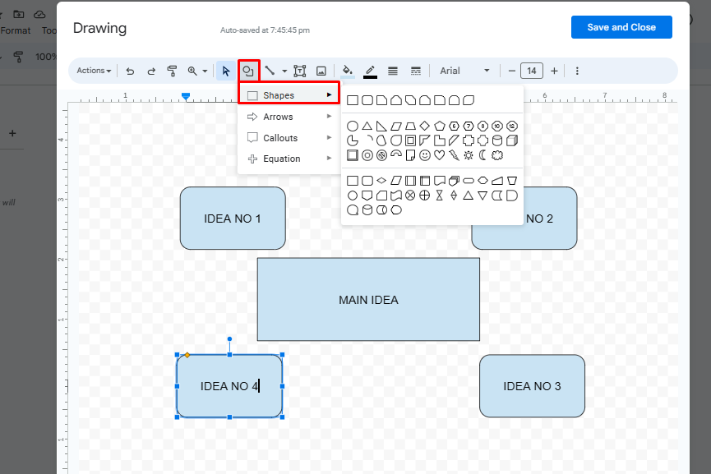Pick the heart shape from the gallery
The height and width of the screenshot is (474, 711).
439,154
